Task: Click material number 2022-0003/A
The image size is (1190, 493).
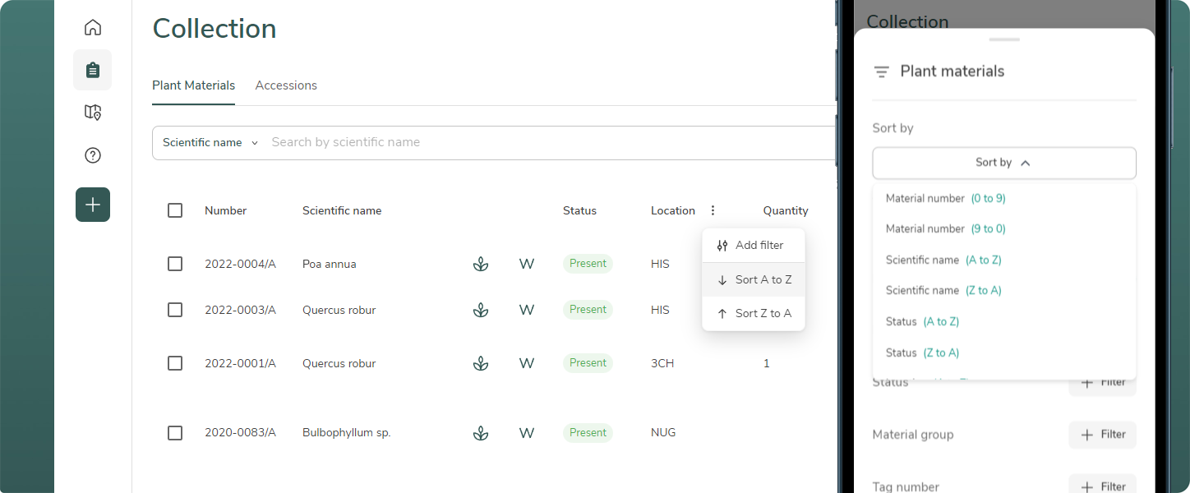Action: (x=240, y=310)
